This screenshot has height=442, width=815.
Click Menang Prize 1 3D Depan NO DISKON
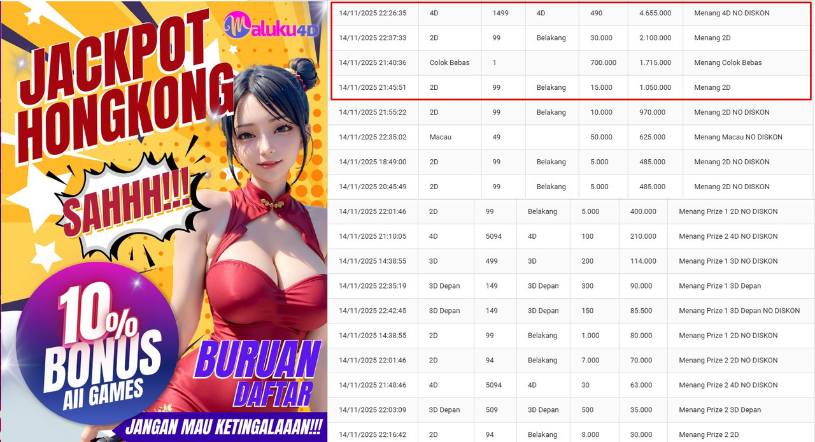coord(739,311)
